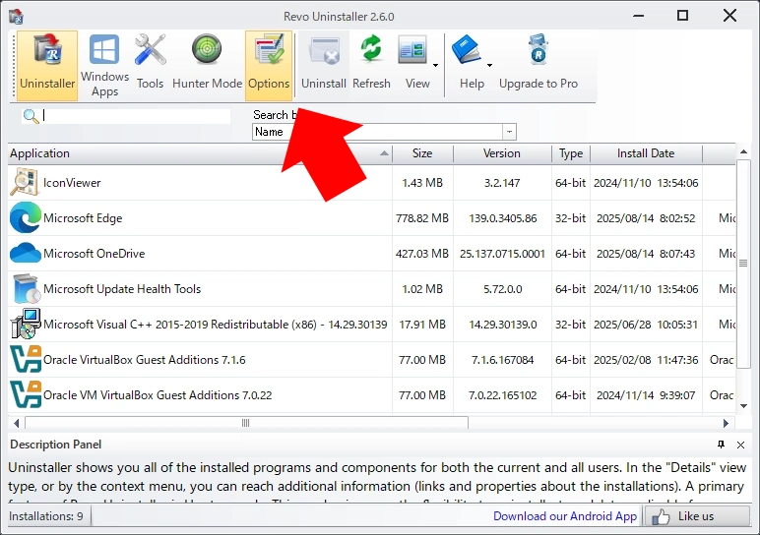Screen dimensions: 760x535
Task: Open the Help book icon
Action: (466, 49)
